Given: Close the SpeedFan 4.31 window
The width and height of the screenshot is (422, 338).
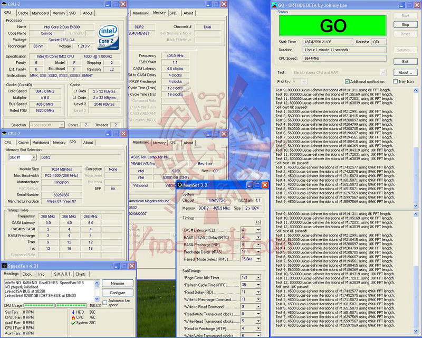Looking at the screenshot, I should click(132, 266).
